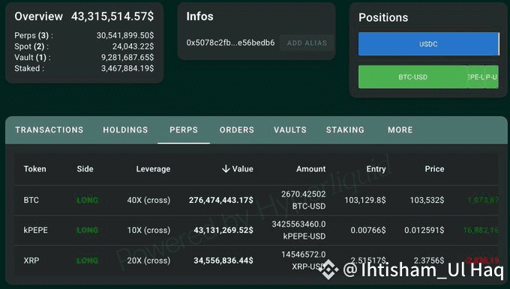This screenshot has height=289, width=510.
Task: Click the Amount column header
Action: click(310, 169)
